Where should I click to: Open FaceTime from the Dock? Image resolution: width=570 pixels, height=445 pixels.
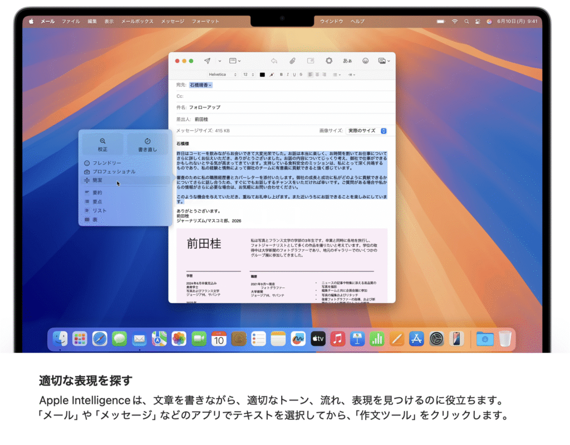[199, 339]
